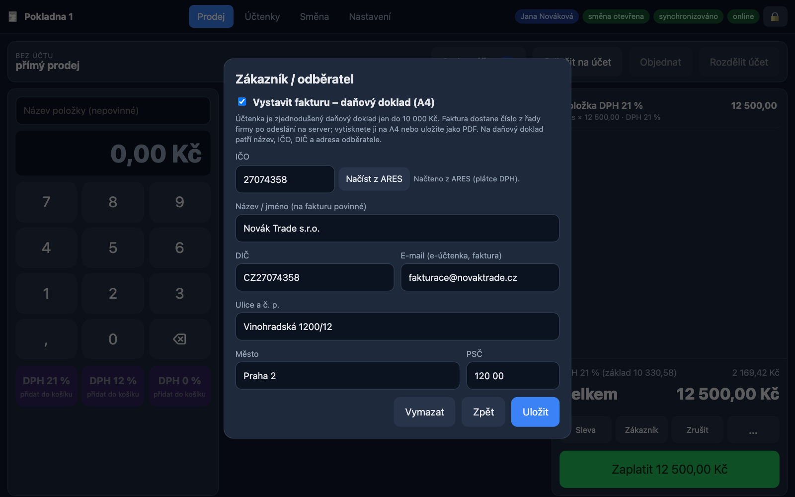The image size is (795, 497).
Task: Tap numpad key 0
Action: point(113,339)
